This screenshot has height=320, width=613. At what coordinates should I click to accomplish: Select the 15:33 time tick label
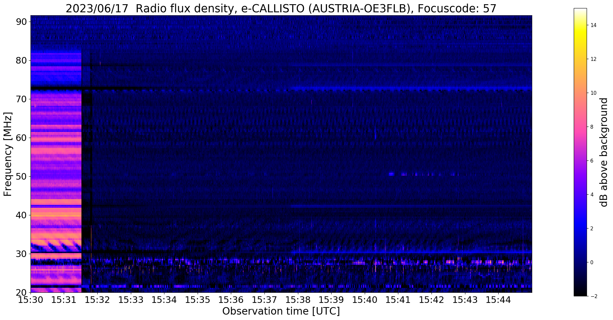point(131,300)
